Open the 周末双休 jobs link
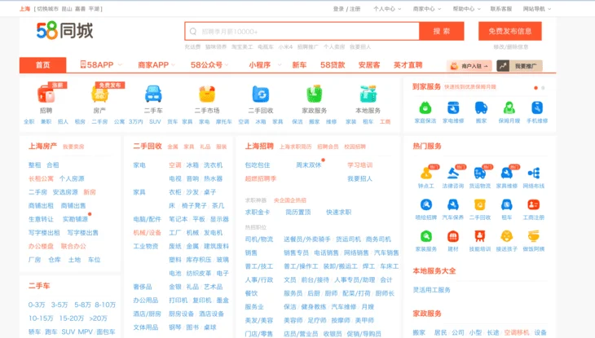Viewport: 595px width, 338px height. (x=309, y=165)
